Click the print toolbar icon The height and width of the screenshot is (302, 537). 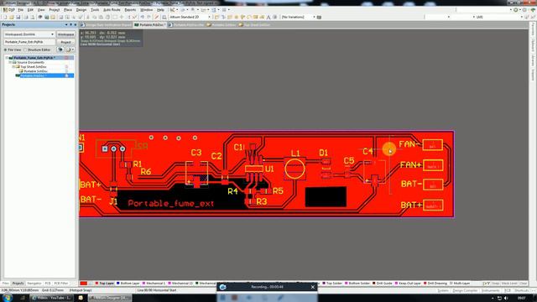[x=26, y=17]
